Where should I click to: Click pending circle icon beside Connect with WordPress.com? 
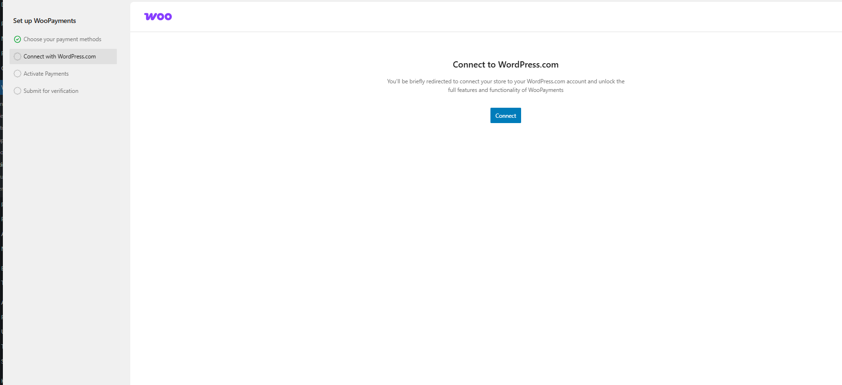[x=17, y=57]
